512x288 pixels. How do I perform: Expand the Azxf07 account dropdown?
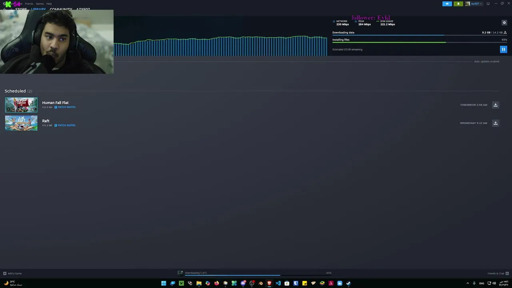[474, 4]
